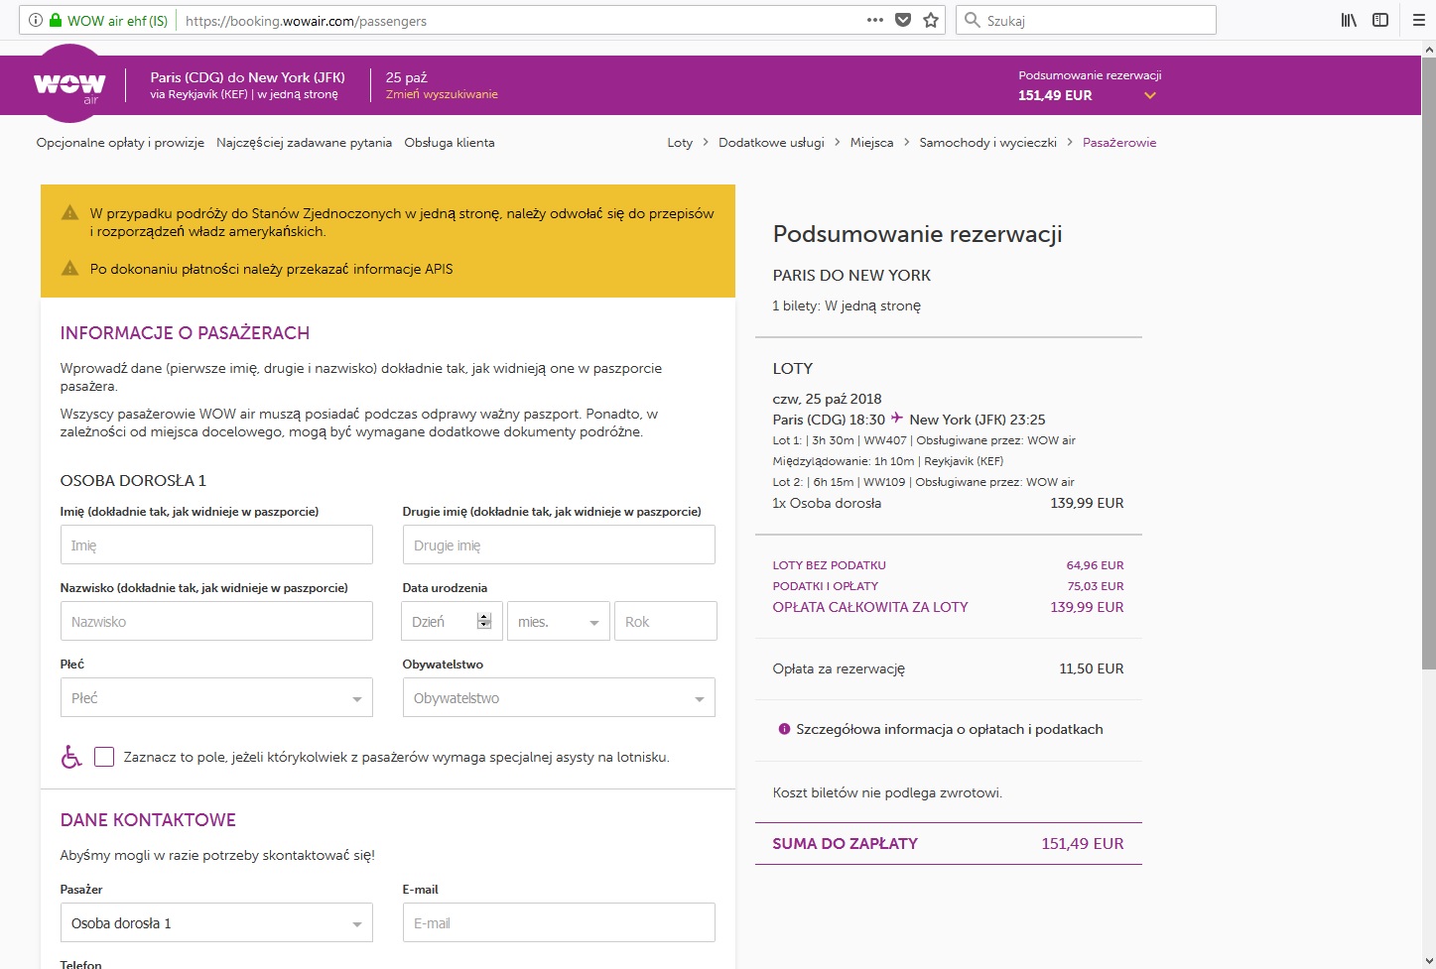1436x969 pixels.
Task: Tick the special assistance checkbox
Action: 104,757
